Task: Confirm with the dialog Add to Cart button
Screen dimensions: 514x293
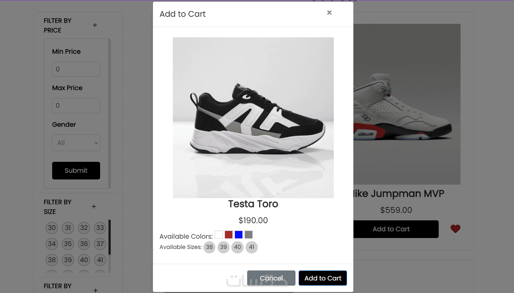Action: click(323, 278)
